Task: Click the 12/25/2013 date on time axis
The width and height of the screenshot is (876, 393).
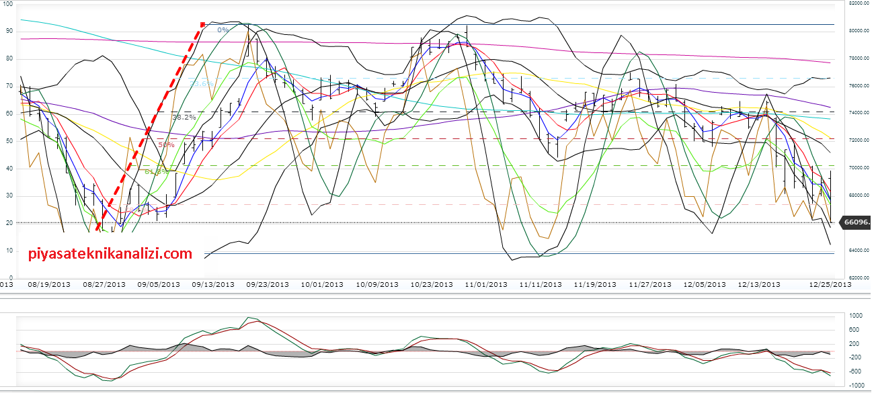Action: [830, 284]
